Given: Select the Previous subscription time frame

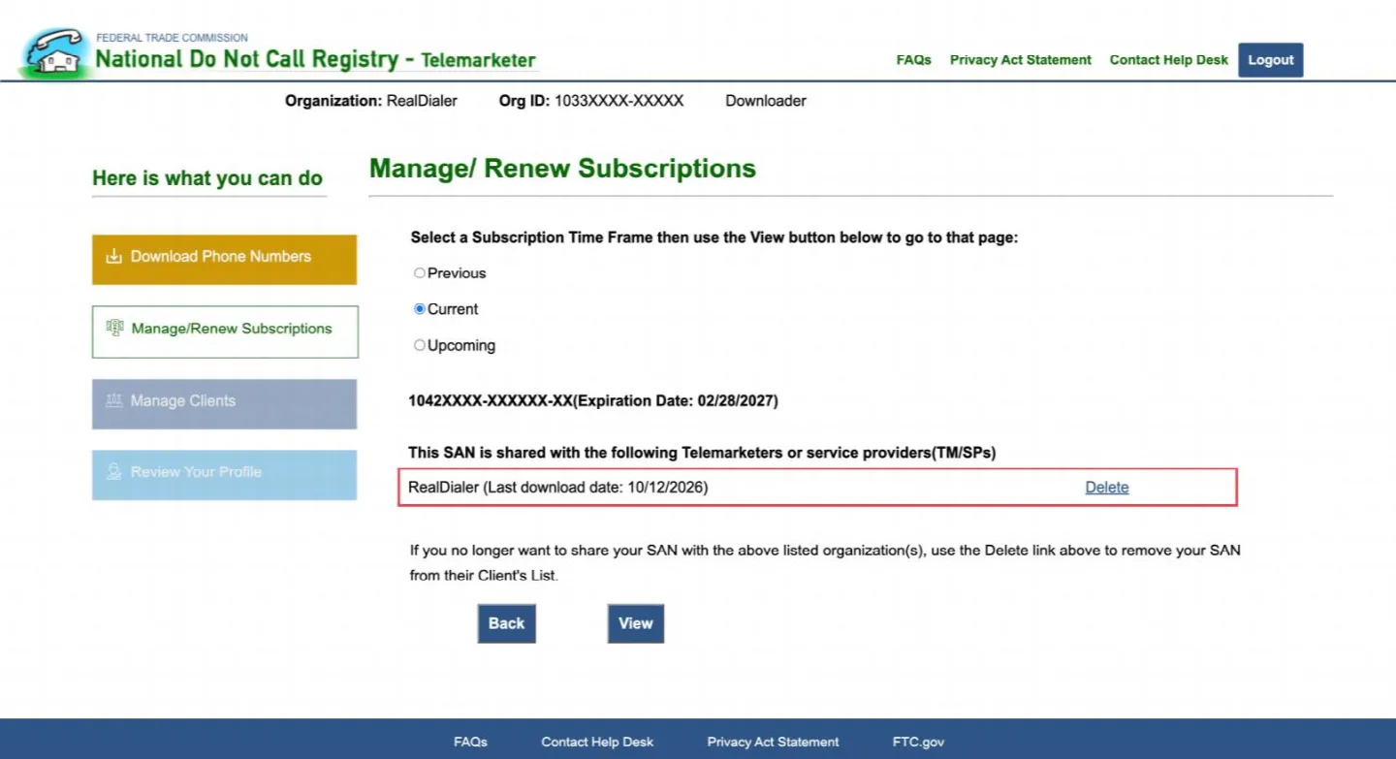Looking at the screenshot, I should (420, 273).
